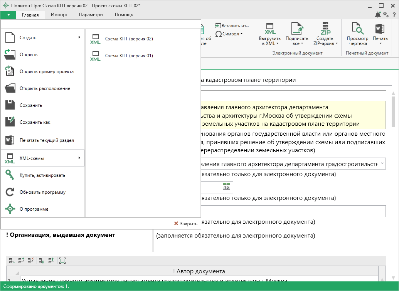Open the Подписать все signing tool
The image size is (399, 291).
point(297,29)
